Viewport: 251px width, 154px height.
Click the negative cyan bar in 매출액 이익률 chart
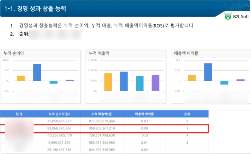coord(224,83)
